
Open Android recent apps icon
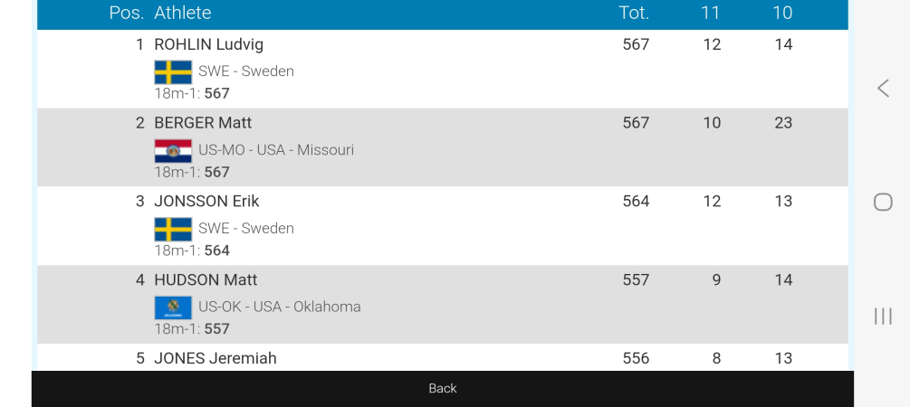click(x=883, y=316)
